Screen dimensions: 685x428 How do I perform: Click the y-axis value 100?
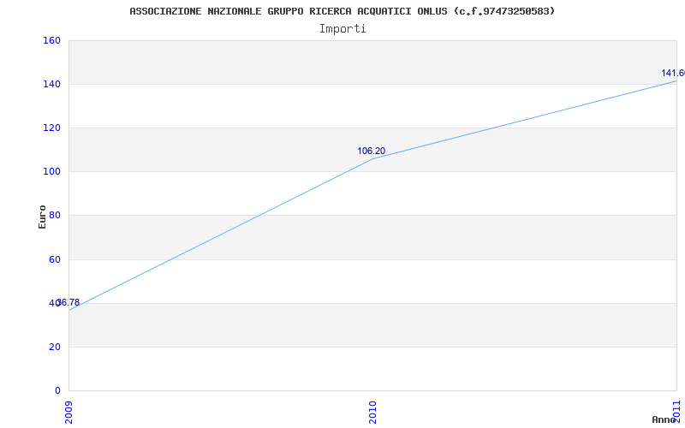coord(51,172)
